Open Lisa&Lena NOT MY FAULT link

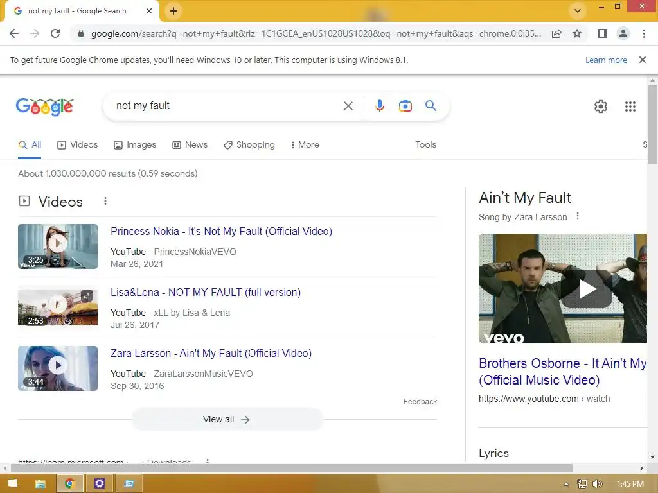point(206,292)
